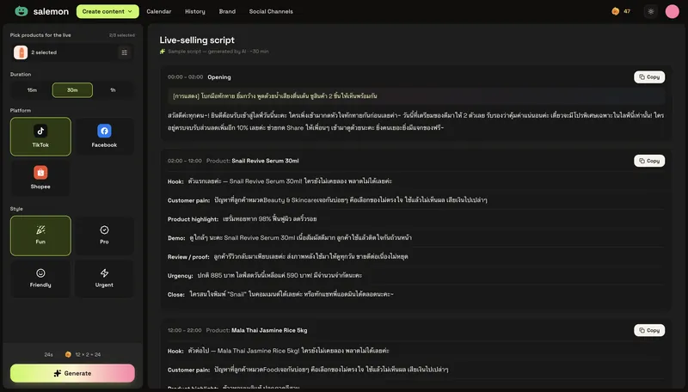Select the 1h duration option
The height and width of the screenshot is (392, 688).
(x=113, y=90)
